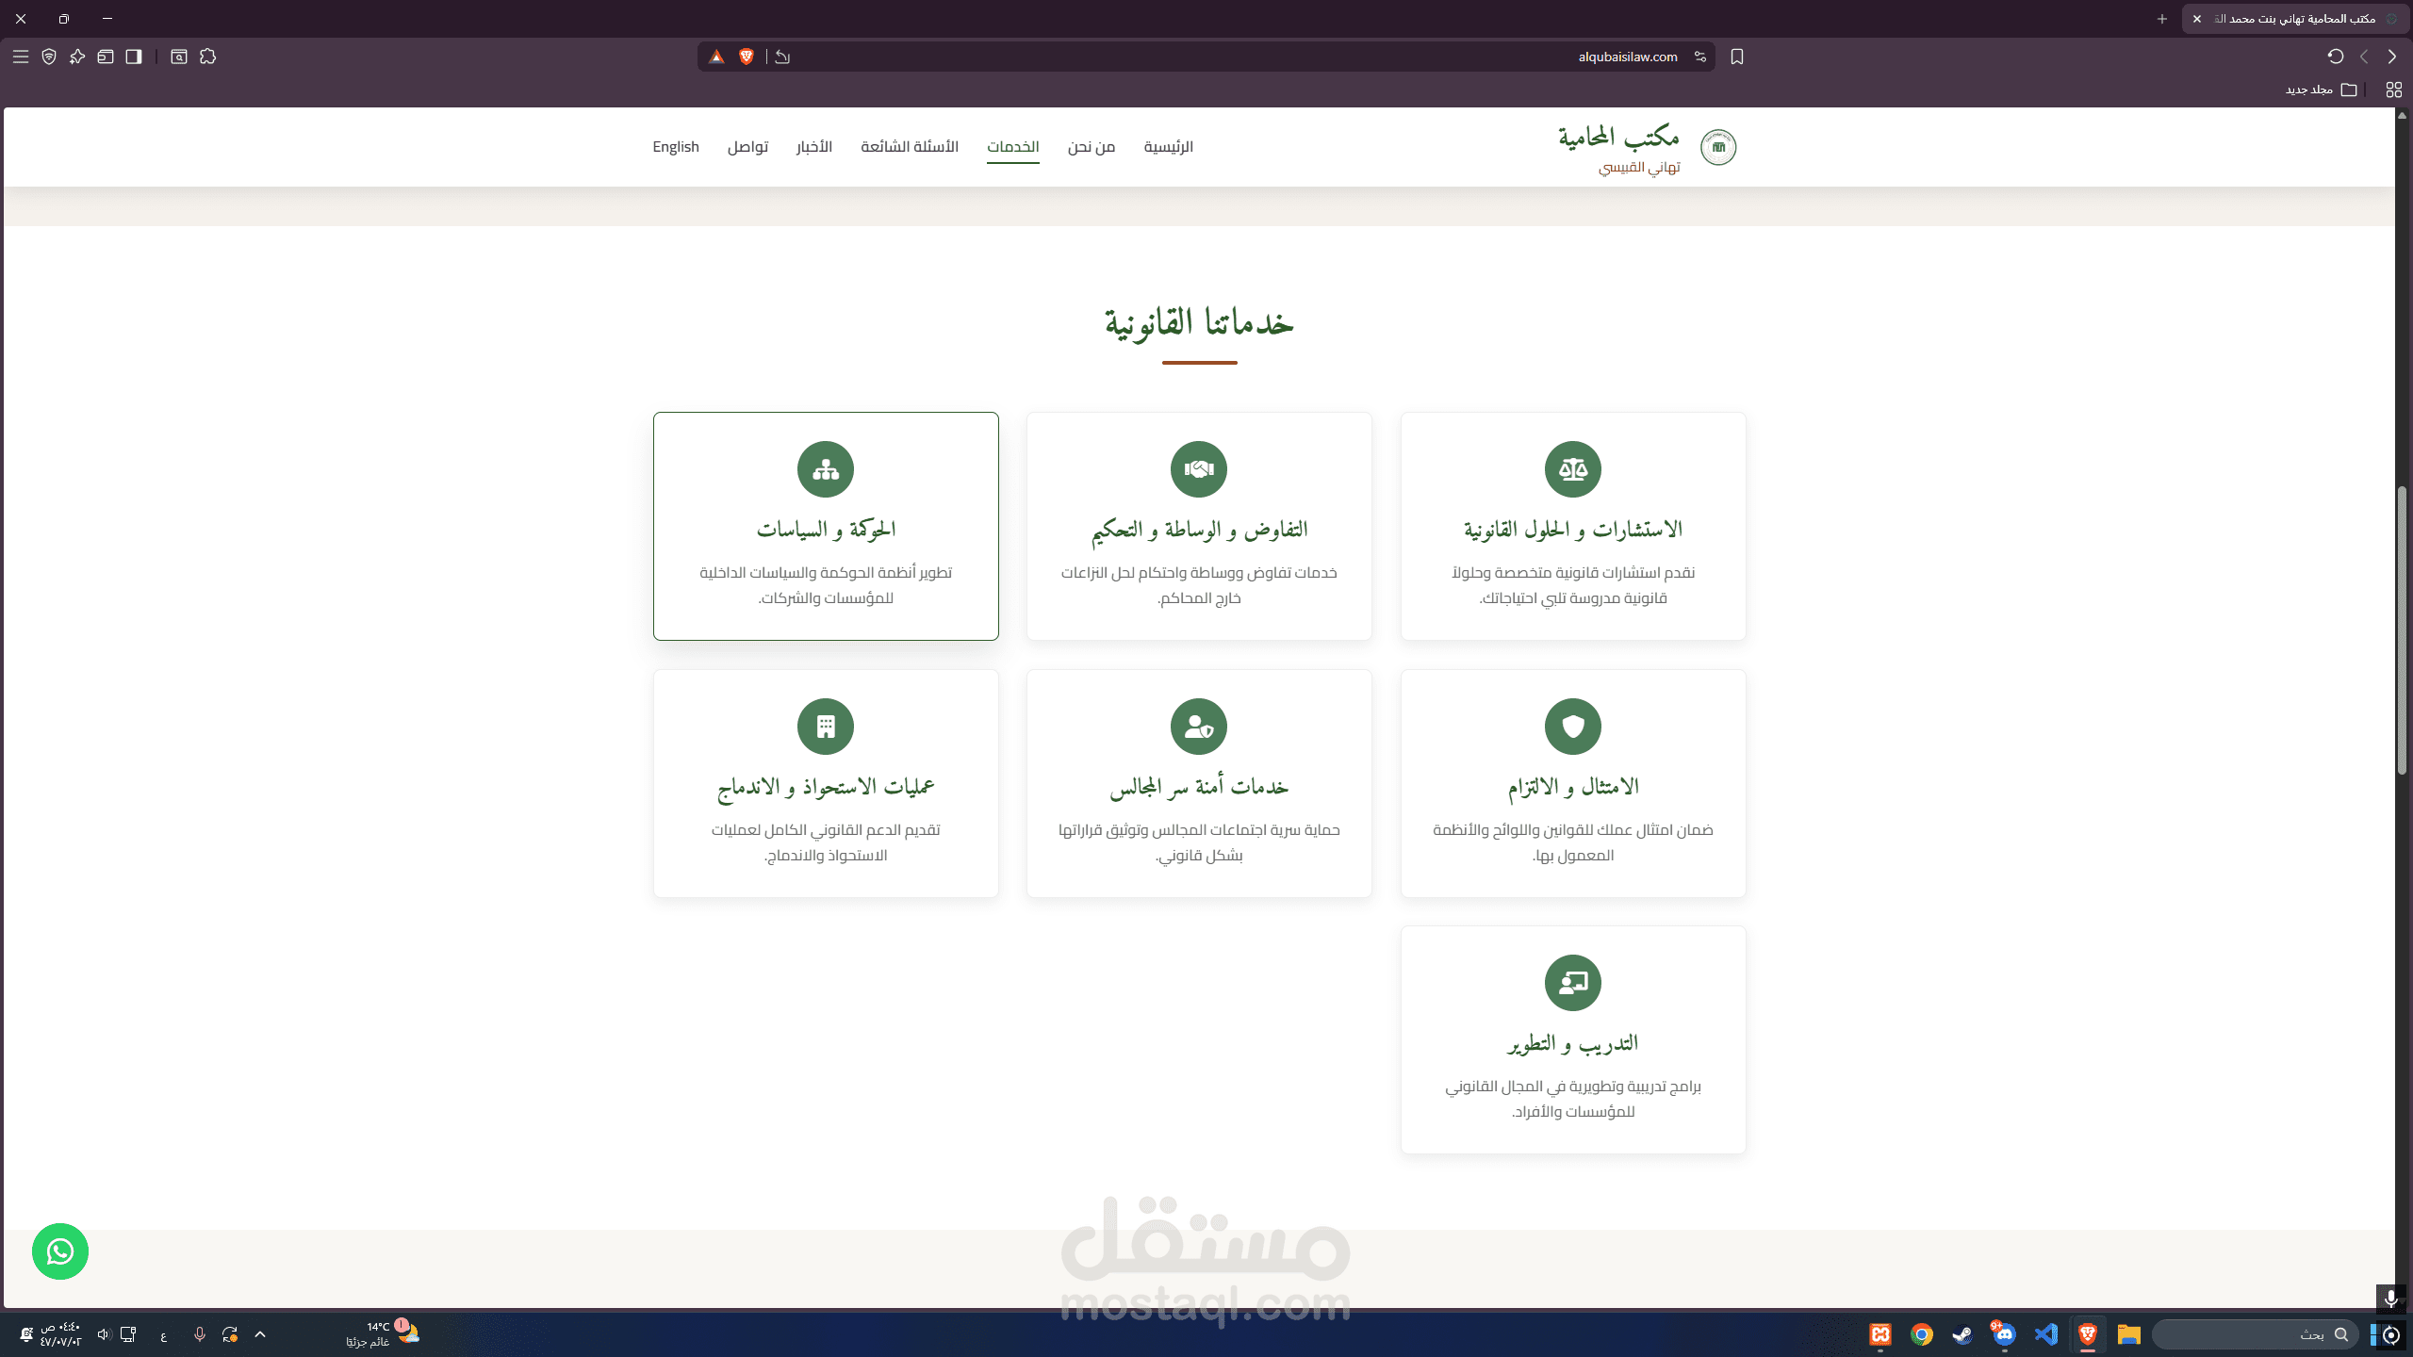Open Brave VPN shield icon
This screenshot has width=2413, height=1357.
49,57
